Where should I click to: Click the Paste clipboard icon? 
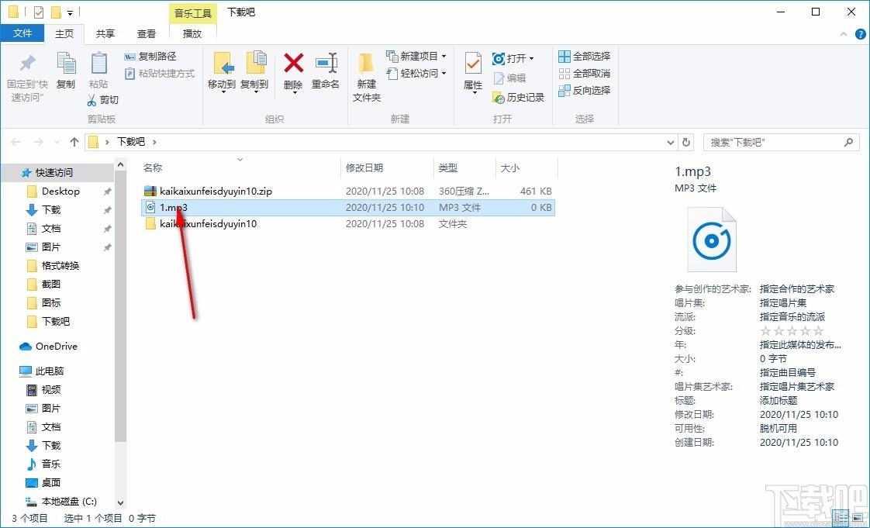[x=98, y=64]
